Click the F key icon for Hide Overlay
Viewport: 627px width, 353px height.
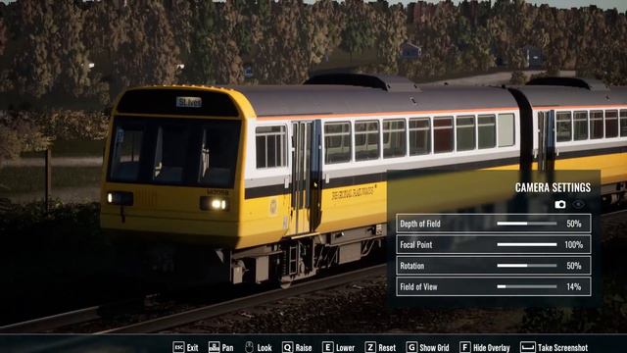[x=464, y=347]
